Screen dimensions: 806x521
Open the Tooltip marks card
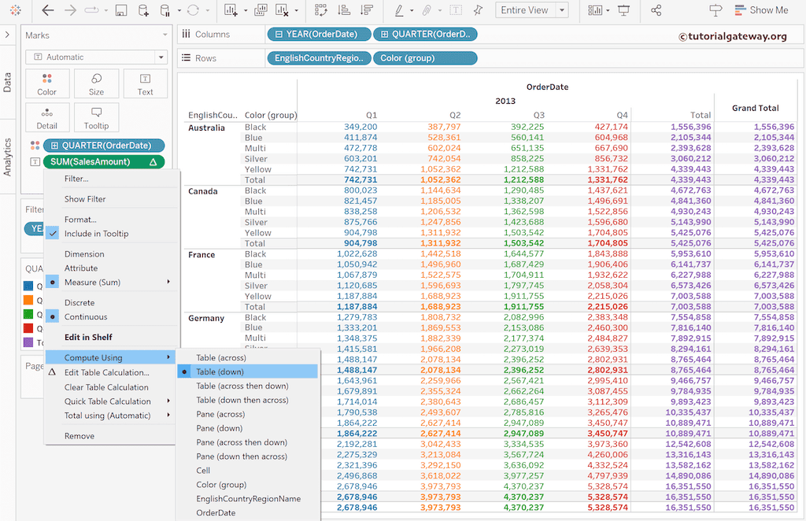[96, 117]
